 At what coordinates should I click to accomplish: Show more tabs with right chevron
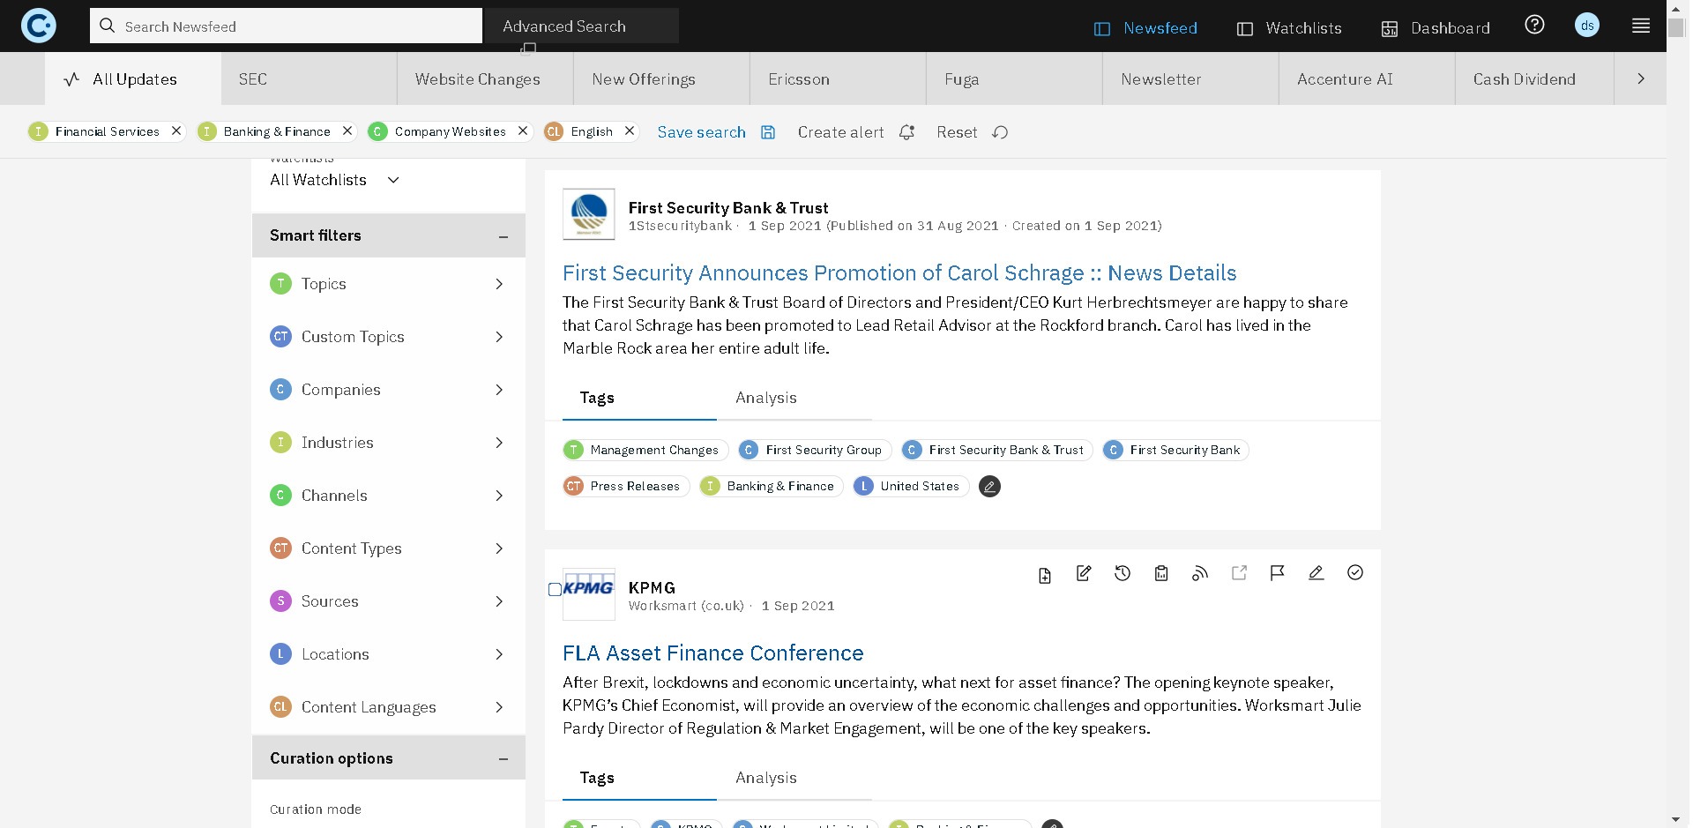[x=1640, y=78]
